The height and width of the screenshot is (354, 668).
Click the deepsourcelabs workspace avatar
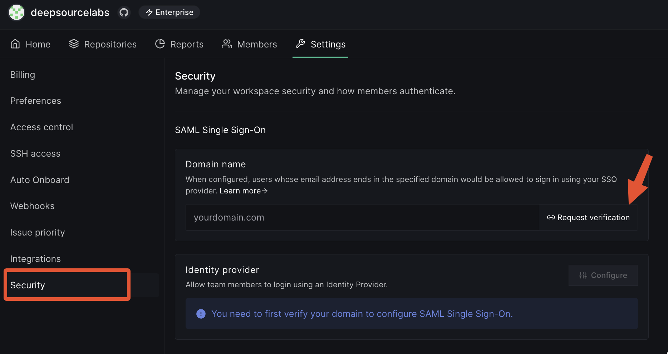pyautogui.click(x=16, y=12)
